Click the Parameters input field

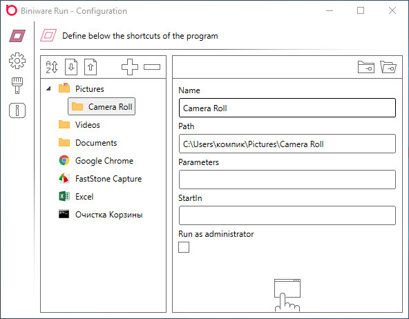point(287,180)
